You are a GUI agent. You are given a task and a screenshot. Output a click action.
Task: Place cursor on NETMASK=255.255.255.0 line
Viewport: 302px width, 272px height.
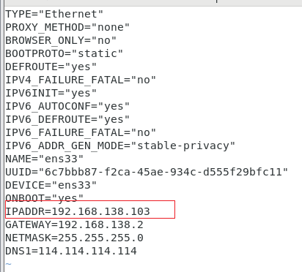coord(74,238)
